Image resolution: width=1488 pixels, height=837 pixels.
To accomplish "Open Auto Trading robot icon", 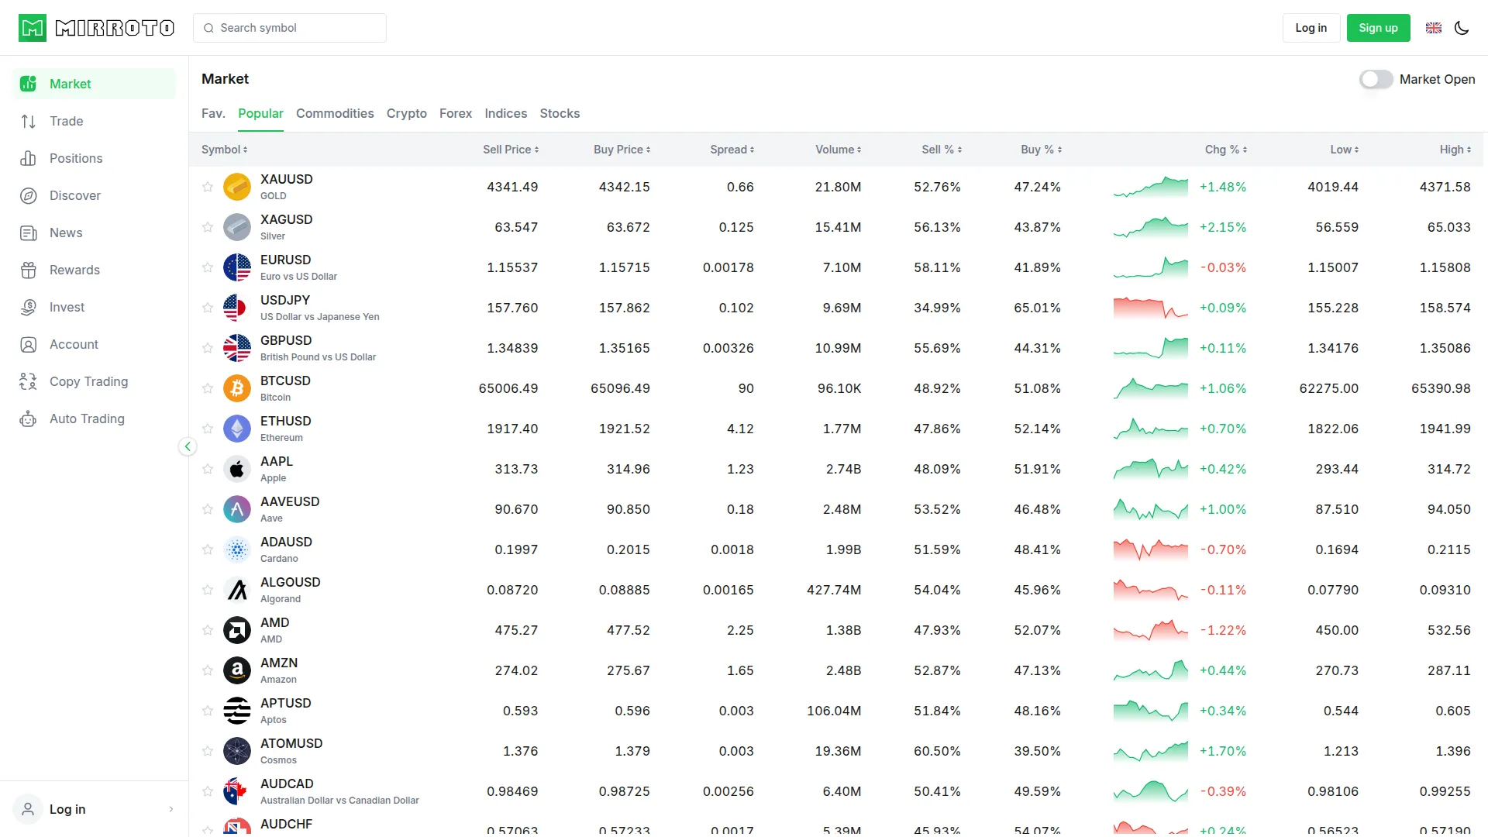I will [29, 418].
